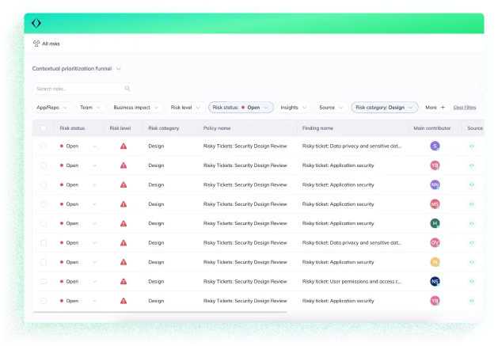Expand the Contextual prioritization funnel chevron
This screenshot has width=498, height=346.
pos(119,69)
